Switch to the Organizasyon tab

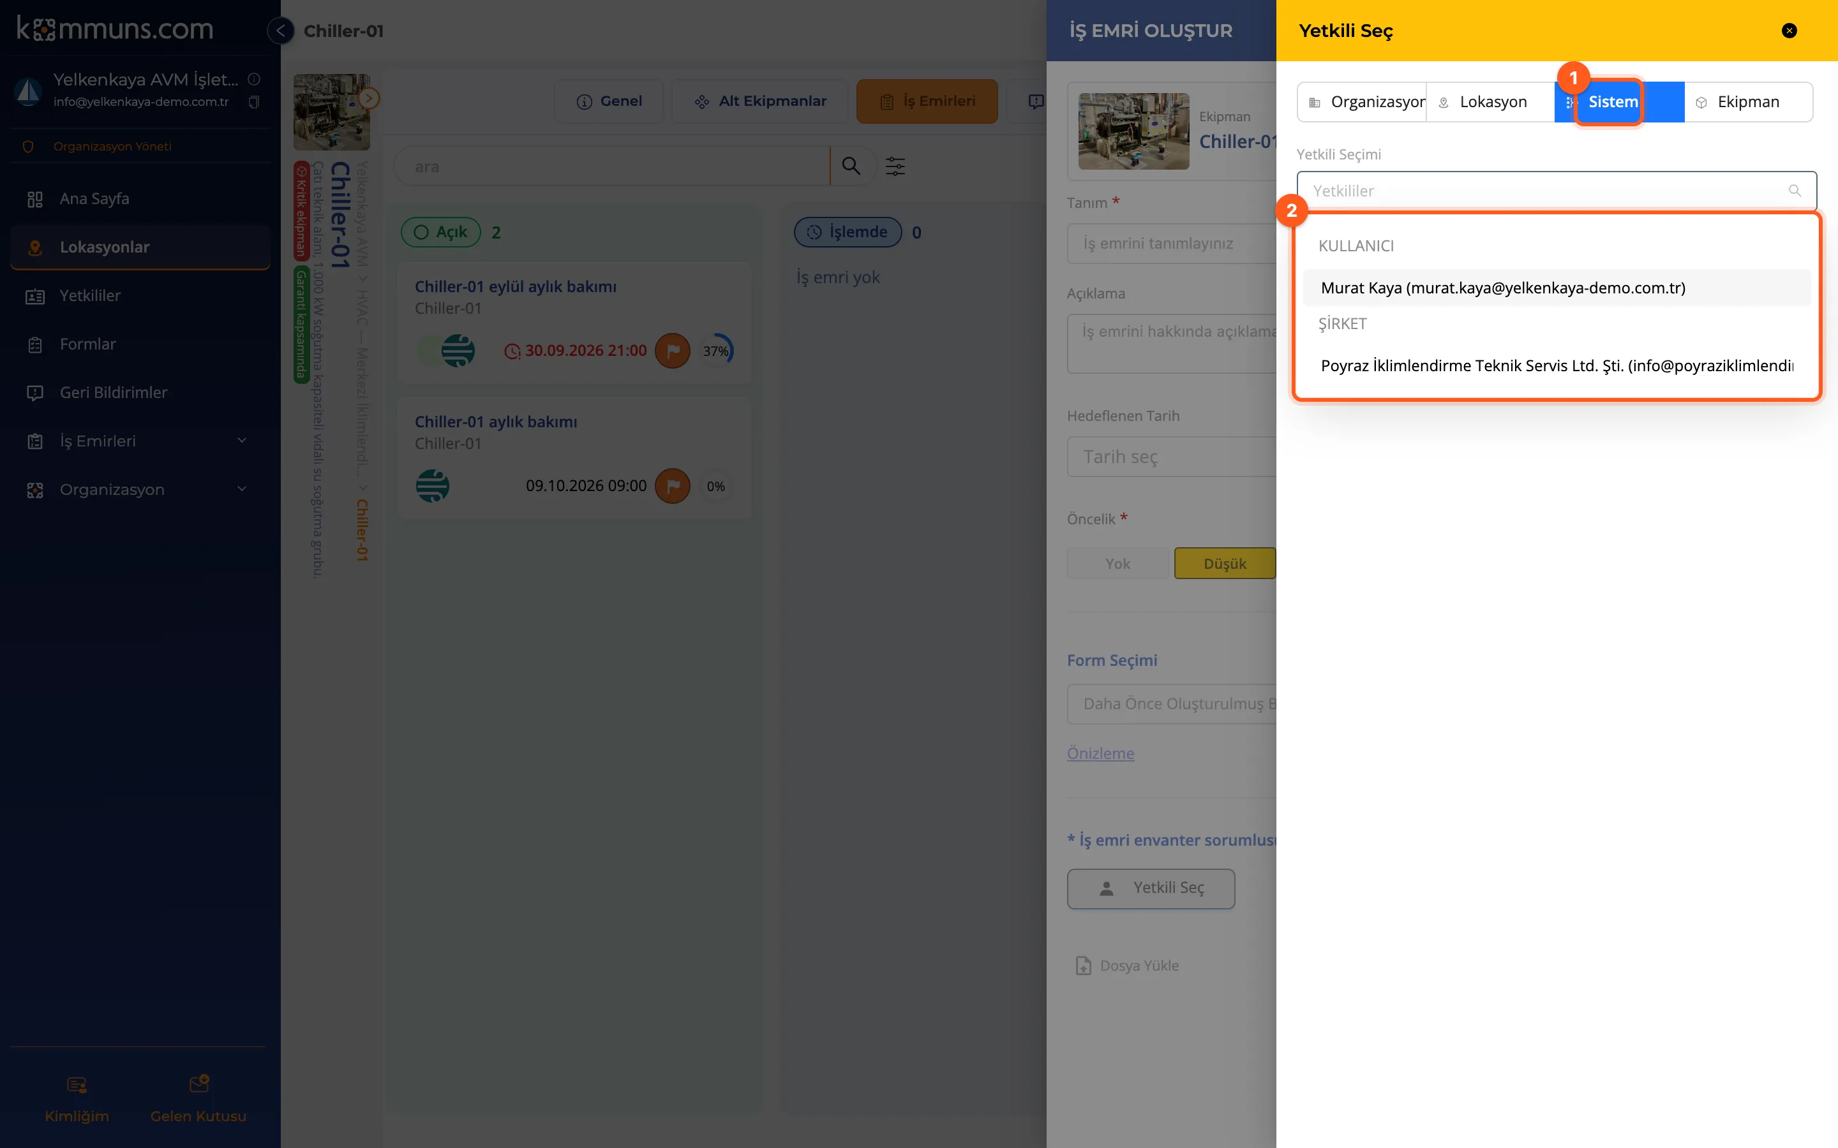pos(1362,102)
